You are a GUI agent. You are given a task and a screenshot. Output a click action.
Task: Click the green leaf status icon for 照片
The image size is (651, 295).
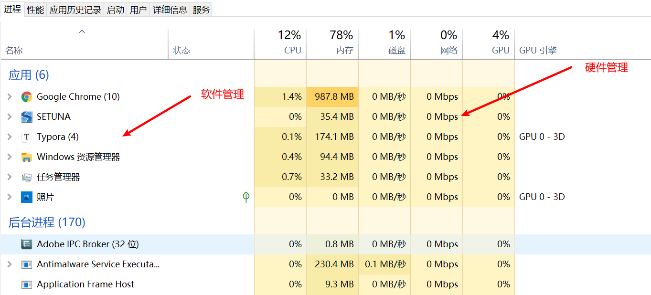246,197
